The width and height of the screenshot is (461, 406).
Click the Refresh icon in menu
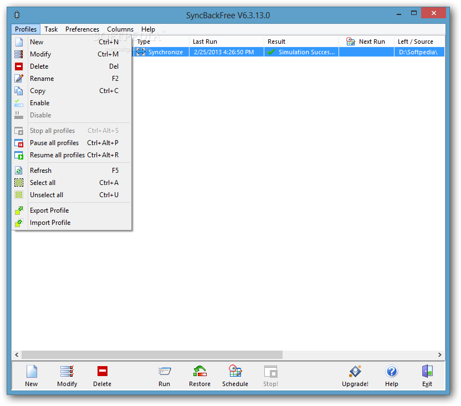pos(19,171)
